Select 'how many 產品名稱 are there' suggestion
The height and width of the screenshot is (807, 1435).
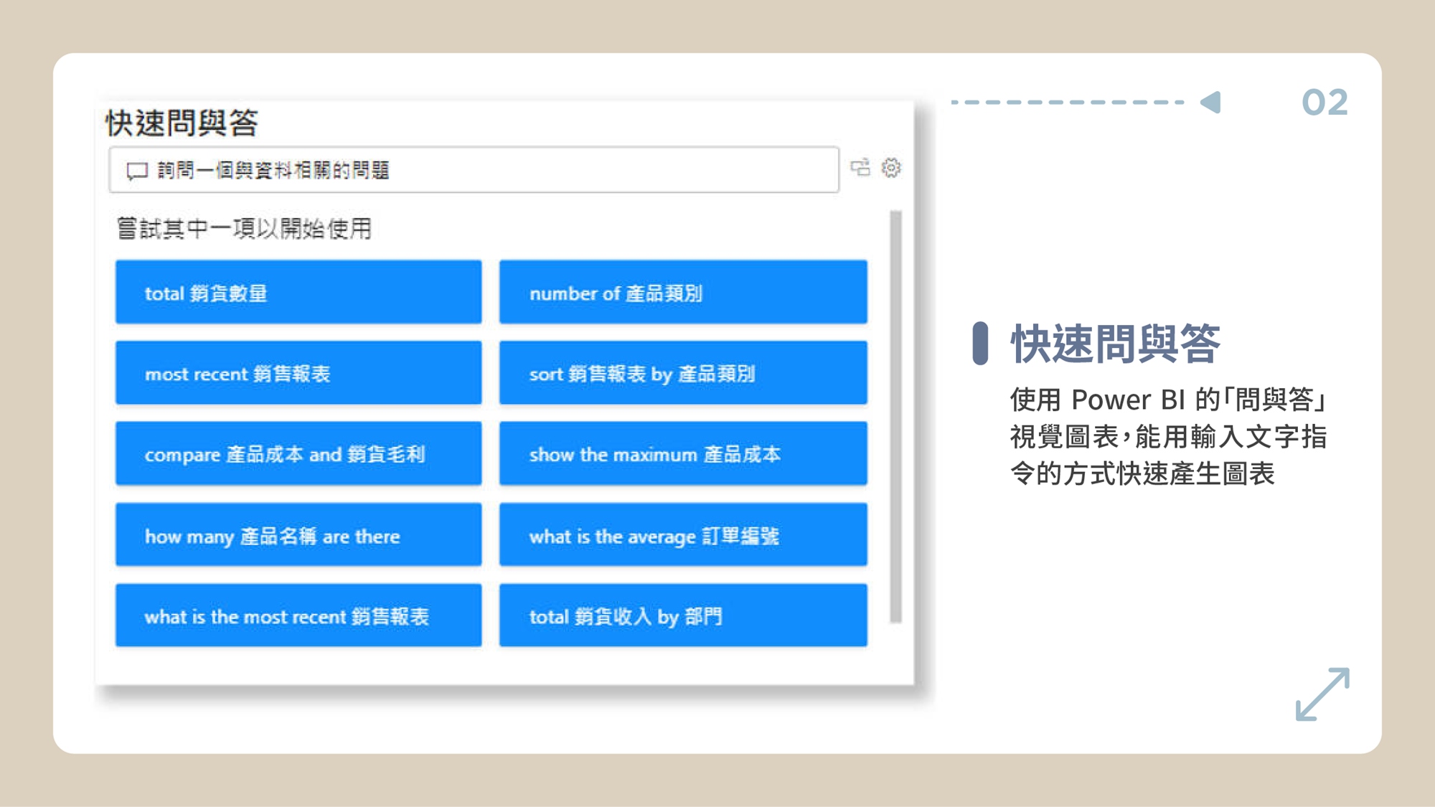point(298,535)
